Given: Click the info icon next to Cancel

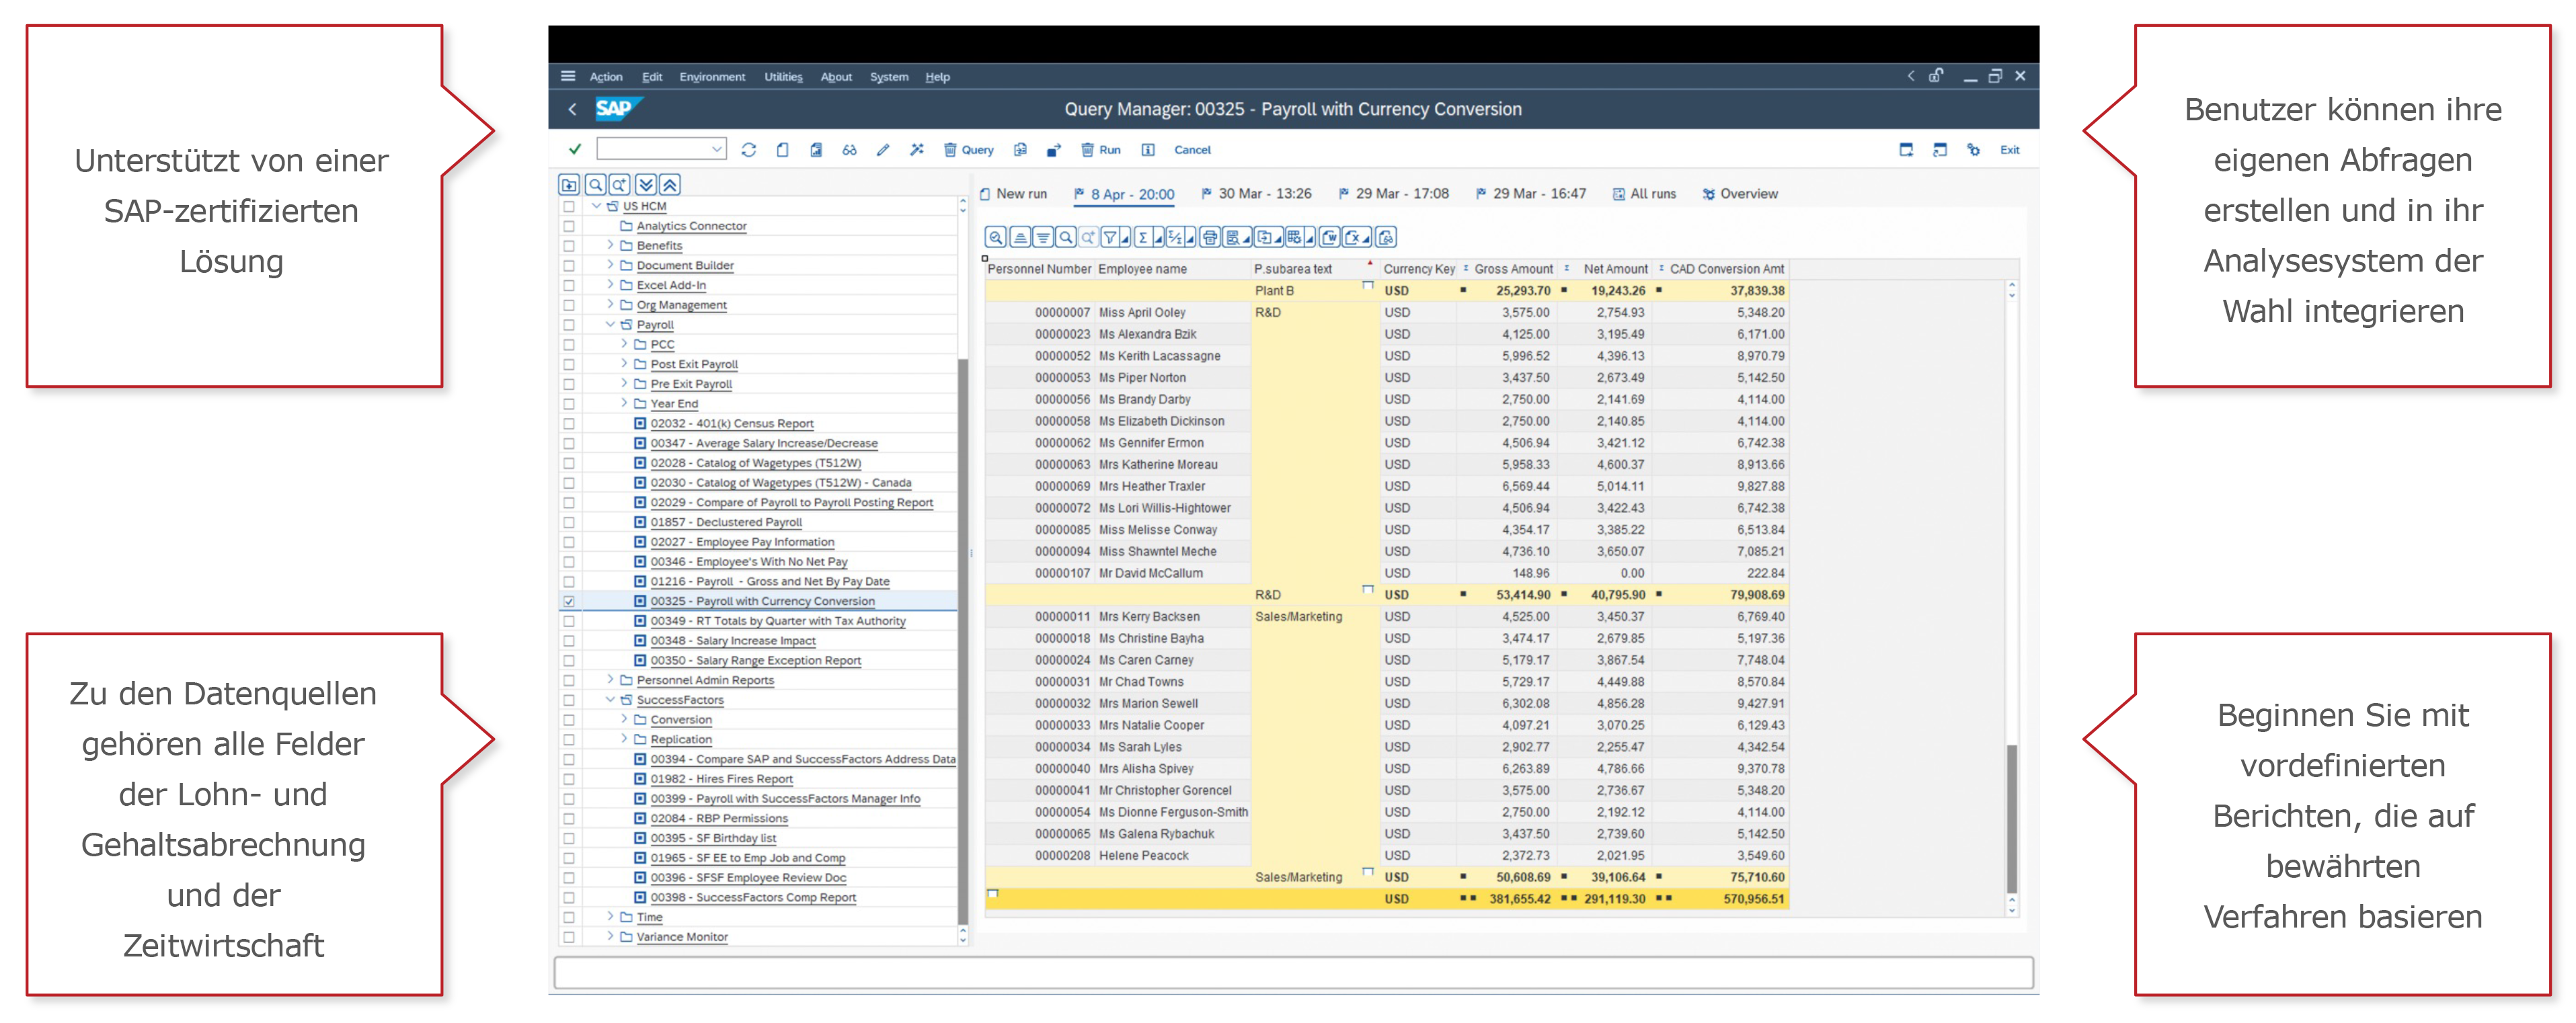Looking at the screenshot, I should 1148,150.
